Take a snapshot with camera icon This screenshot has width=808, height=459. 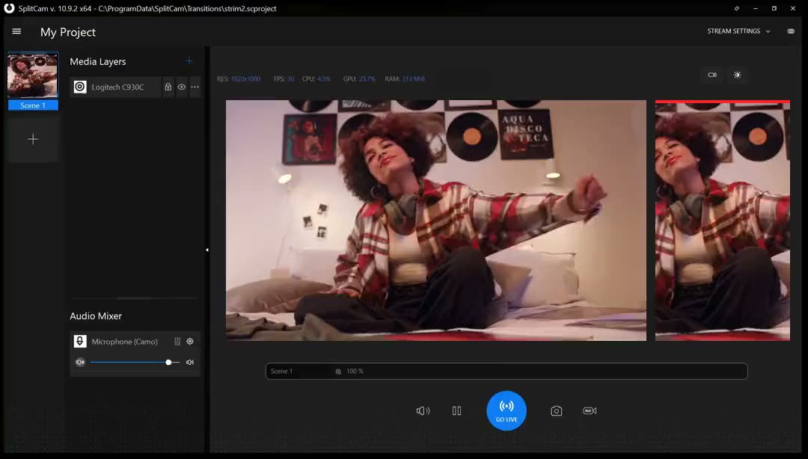557,411
